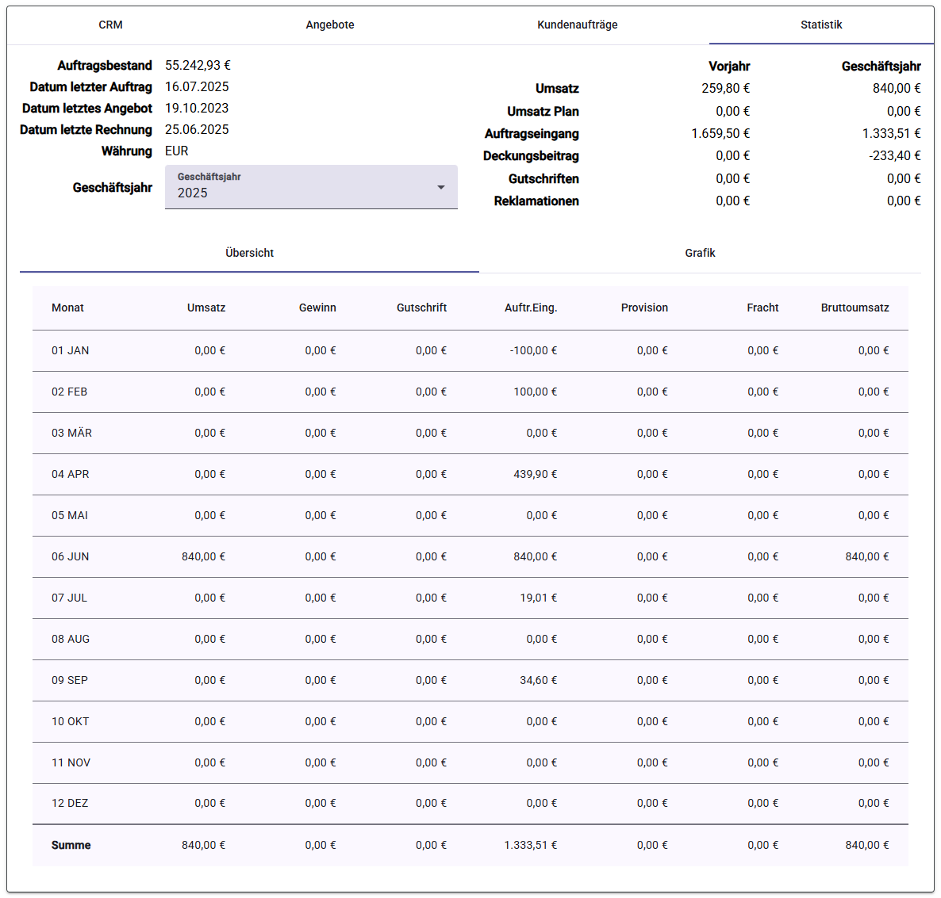Select the Statistik tab

821,25
